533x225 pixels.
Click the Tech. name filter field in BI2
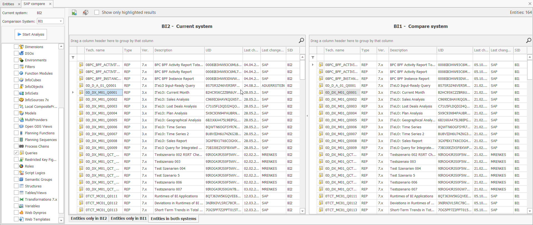pos(104,57)
